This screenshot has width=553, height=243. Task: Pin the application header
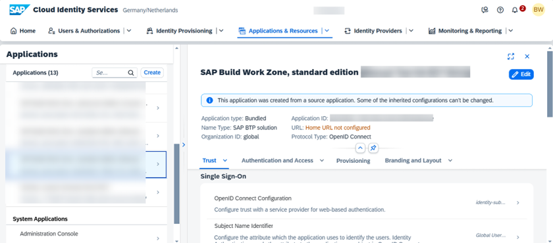tap(373, 148)
